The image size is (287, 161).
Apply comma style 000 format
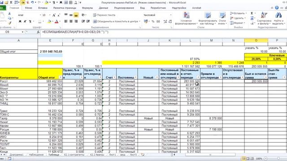point(158,21)
